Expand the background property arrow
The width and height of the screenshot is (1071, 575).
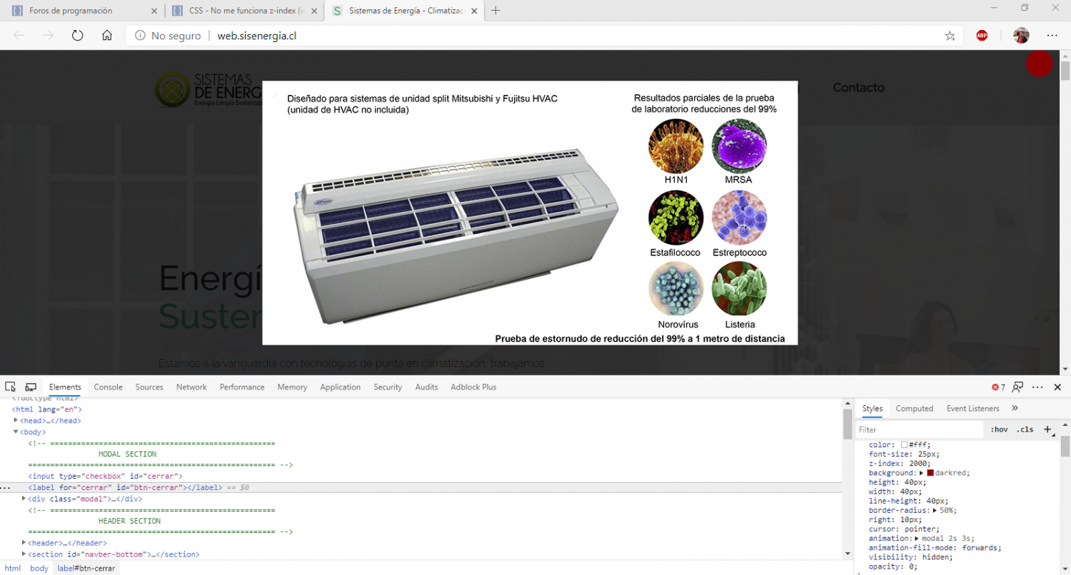921,472
